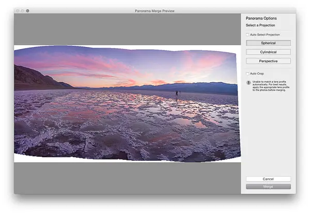Switch to Perspective projection
The image size is (310, 214).
coord(268,61)
